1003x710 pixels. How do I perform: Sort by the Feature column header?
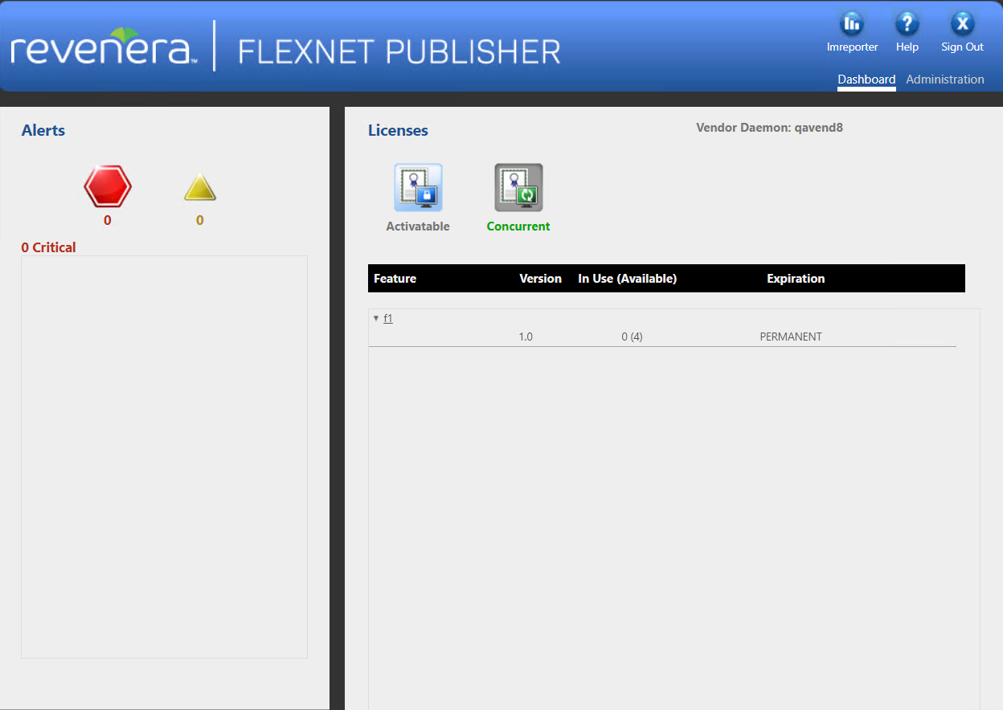pyautogui.click(x=395, y=279)
